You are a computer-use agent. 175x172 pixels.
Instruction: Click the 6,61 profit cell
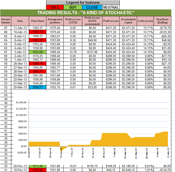point(73,87)
